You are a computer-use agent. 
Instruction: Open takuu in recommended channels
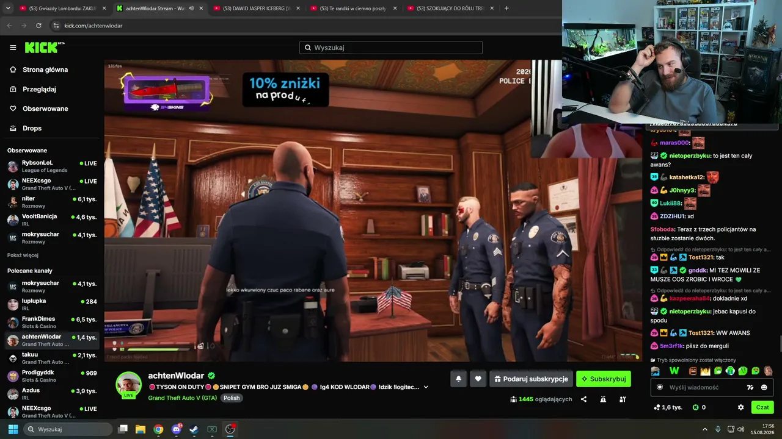52,358
